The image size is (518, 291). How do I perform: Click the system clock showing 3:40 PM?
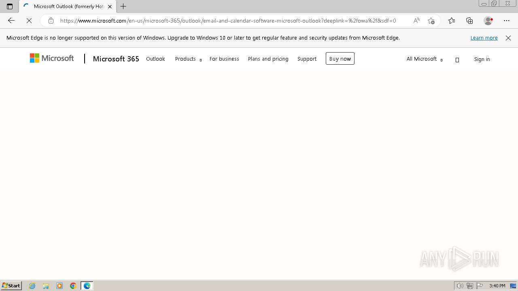pos(497,286)
